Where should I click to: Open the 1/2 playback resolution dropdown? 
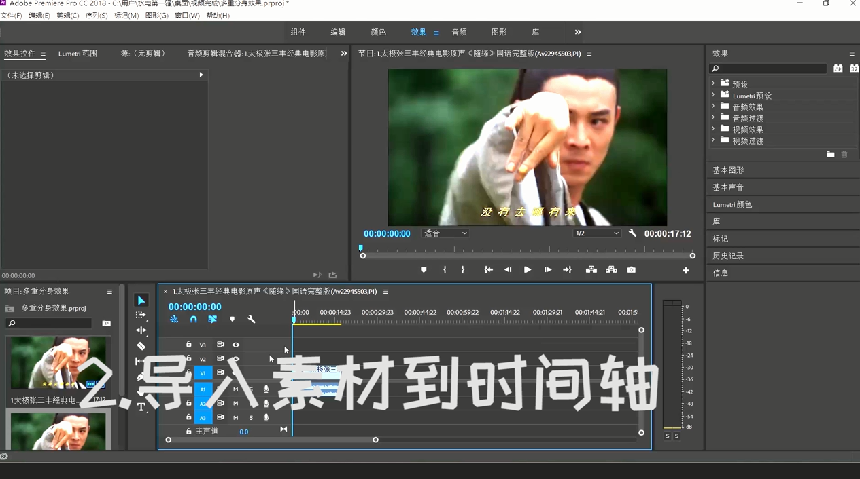tap(597, 233)
